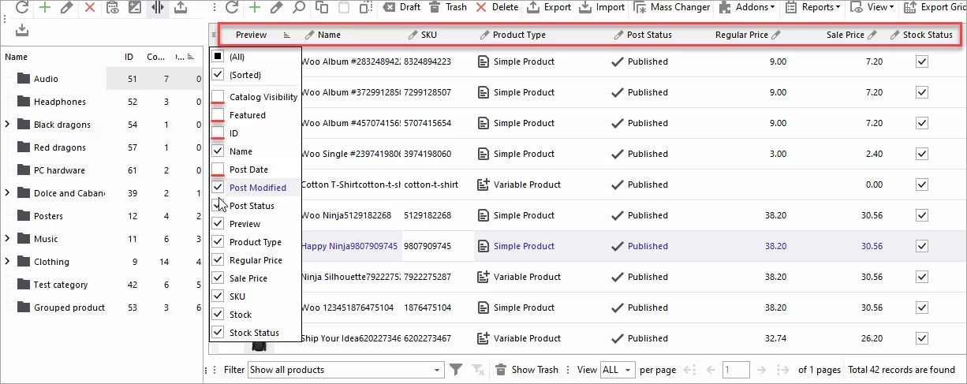Expand the Black dragons category
The image size is (967, 384).
coord(7,125)
